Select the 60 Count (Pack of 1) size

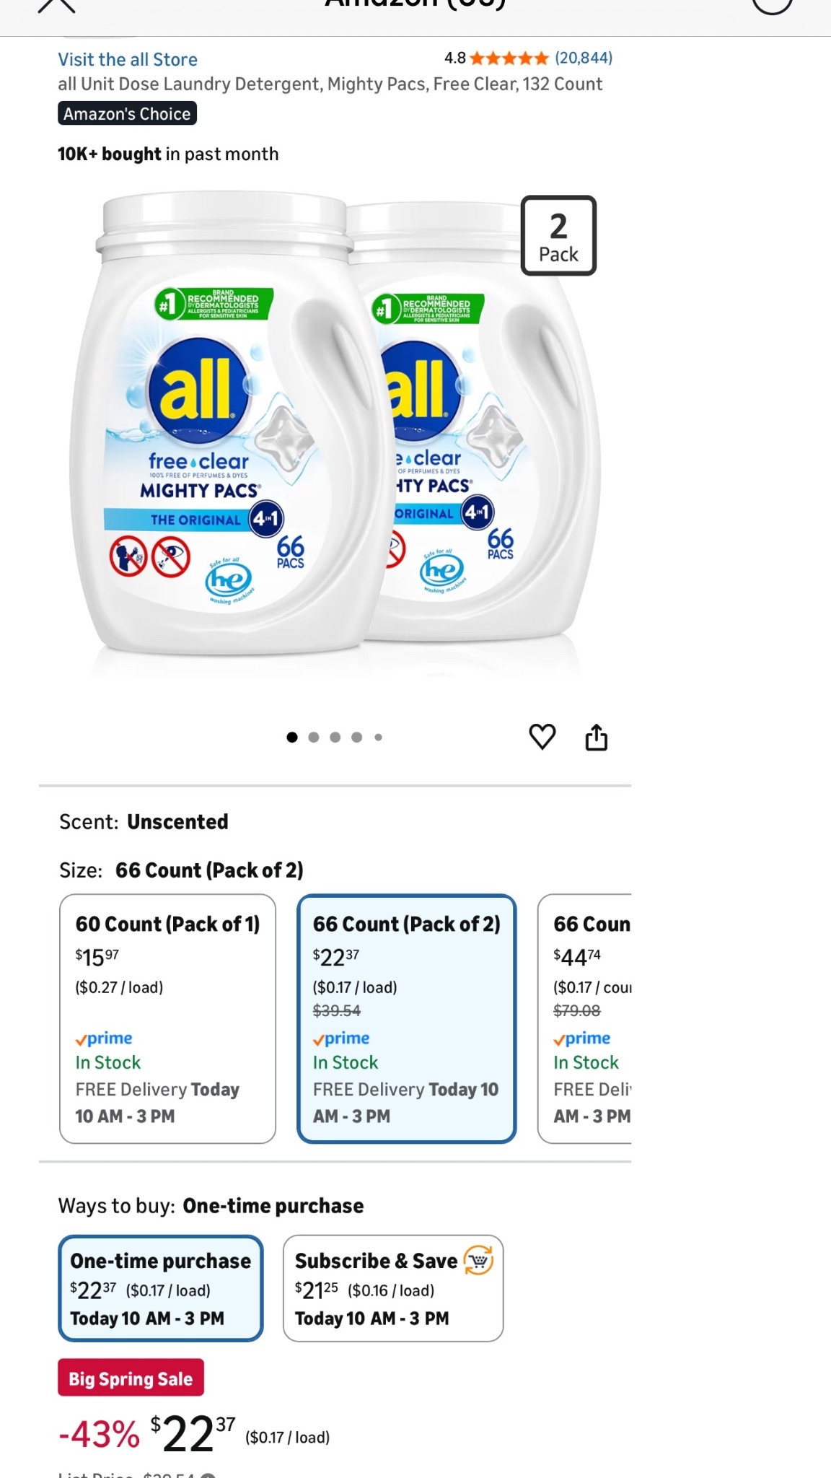167,1018
